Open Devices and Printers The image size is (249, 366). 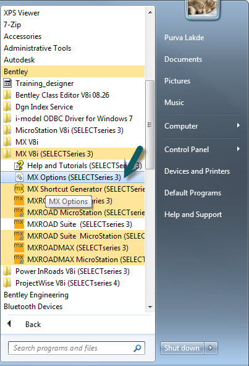pos(197,171)
